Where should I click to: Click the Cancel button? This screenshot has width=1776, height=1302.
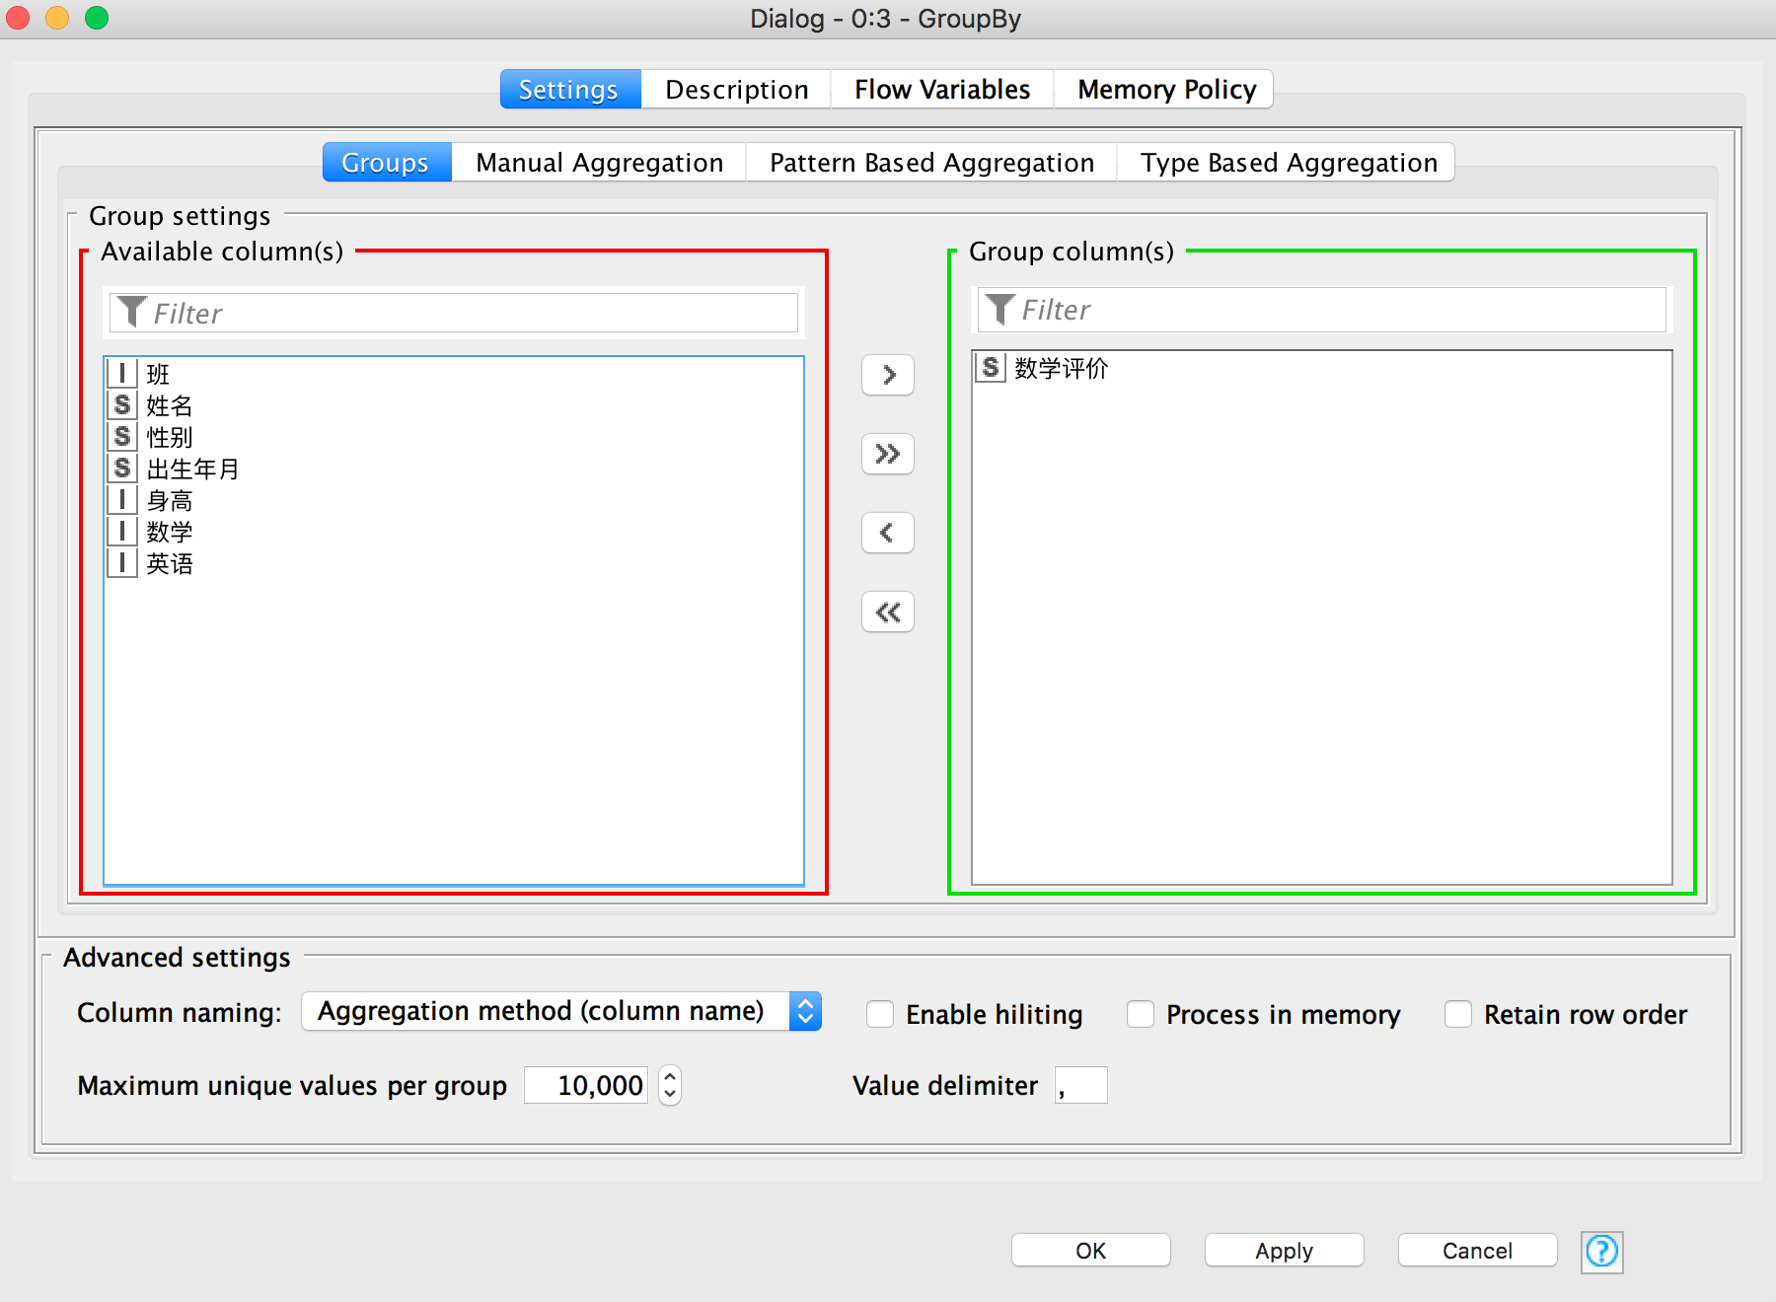(1478, 1251)
